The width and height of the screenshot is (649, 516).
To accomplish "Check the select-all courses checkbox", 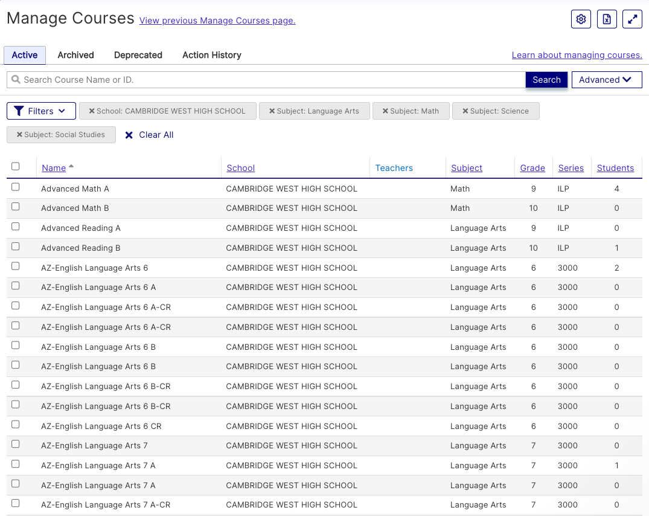I will point(15,166).
